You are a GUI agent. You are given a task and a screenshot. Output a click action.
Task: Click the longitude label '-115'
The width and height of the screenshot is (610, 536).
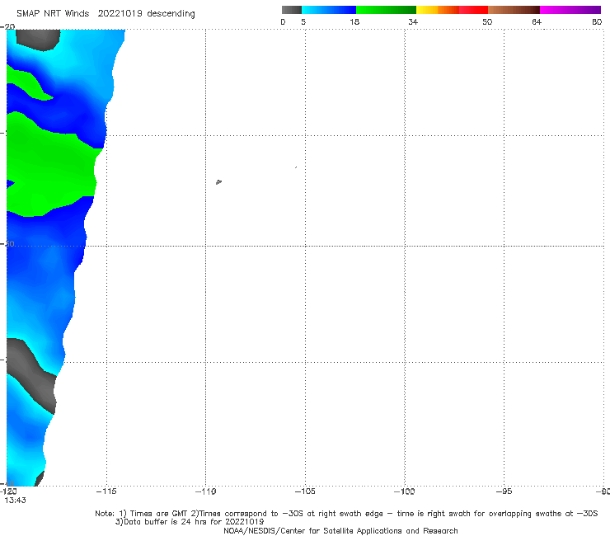tap(106, 491)
